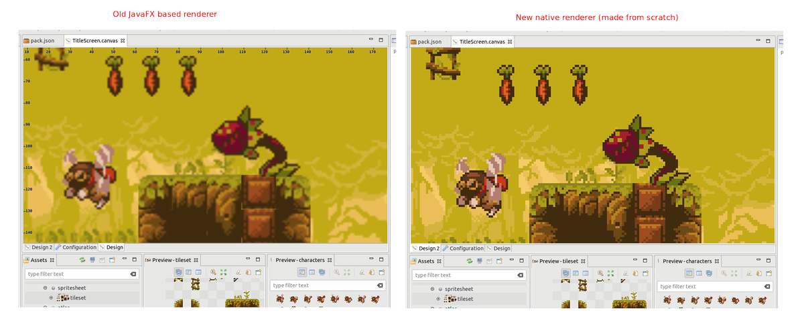Minimize the left window's TitleScreen.canvas editor area
The image size is (804, 329).
371,40
